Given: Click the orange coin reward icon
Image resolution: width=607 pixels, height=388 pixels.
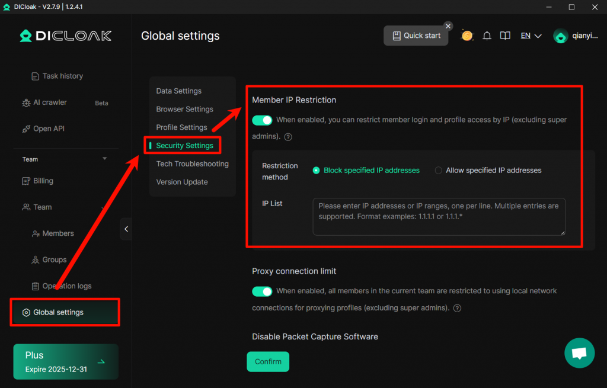Looking at the screenshot, I should [467, 36].
